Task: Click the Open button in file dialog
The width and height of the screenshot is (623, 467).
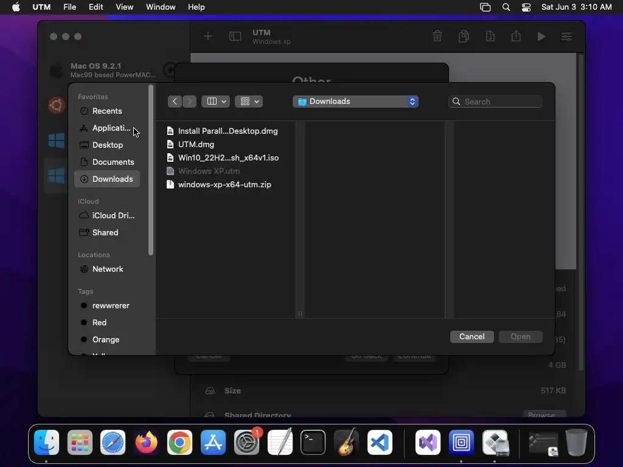Action: point(521,337)
